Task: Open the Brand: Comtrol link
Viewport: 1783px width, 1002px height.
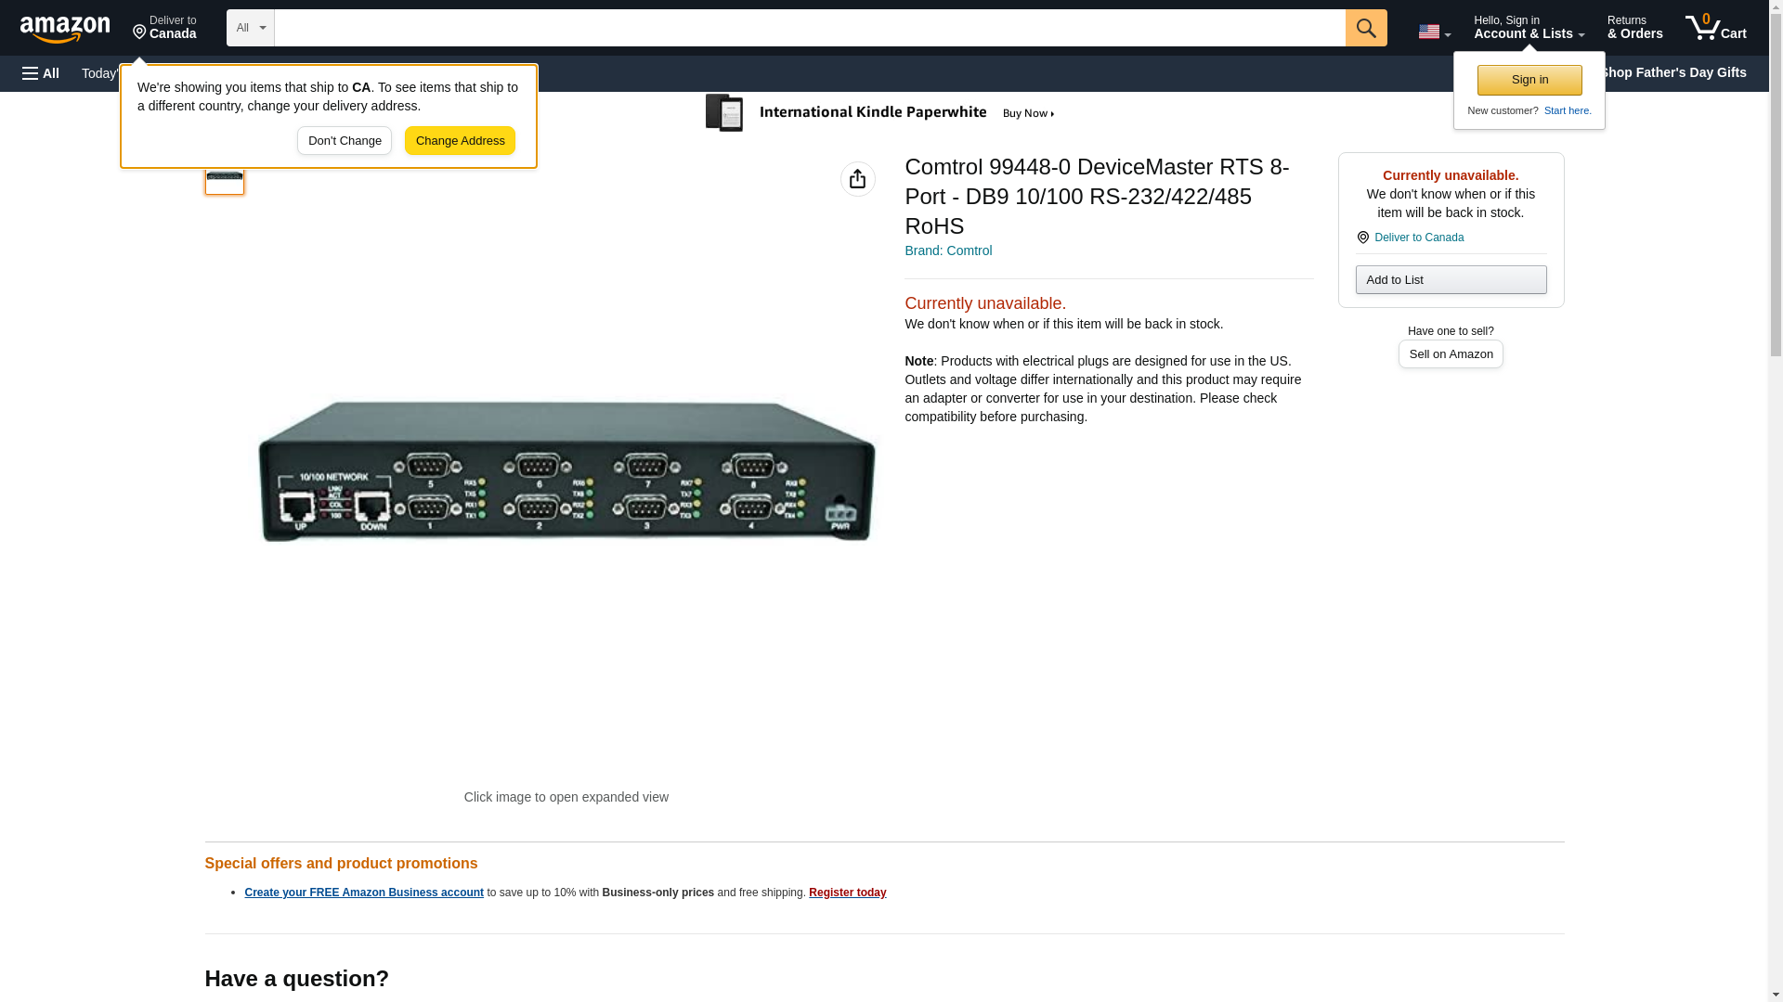Action: click(947, 250)
